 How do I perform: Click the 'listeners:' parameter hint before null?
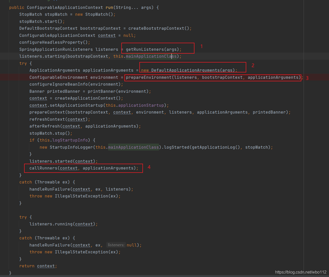click(116, 245)
